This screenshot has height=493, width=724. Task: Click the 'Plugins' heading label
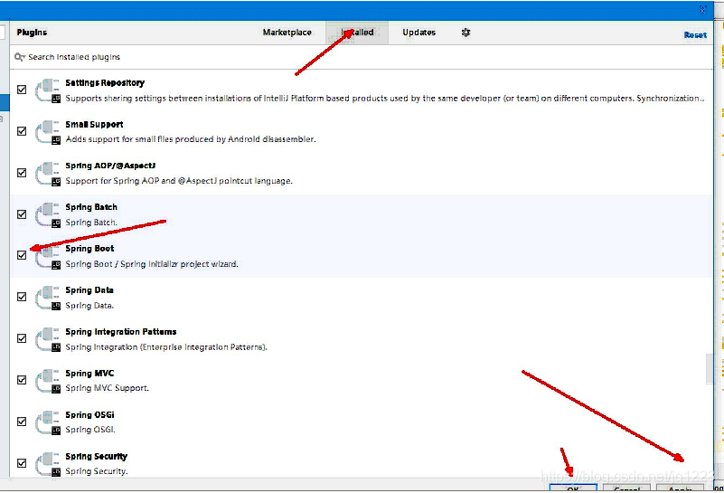click(32, 33)
